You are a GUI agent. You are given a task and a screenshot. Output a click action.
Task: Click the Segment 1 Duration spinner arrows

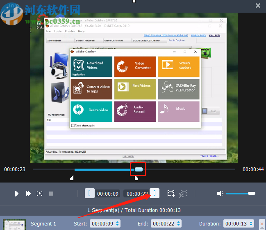251,223
